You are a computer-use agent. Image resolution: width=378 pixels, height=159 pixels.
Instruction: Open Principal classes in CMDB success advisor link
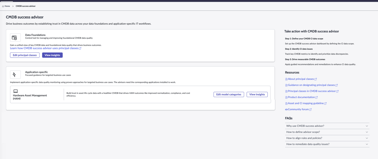tap(312, 91)
